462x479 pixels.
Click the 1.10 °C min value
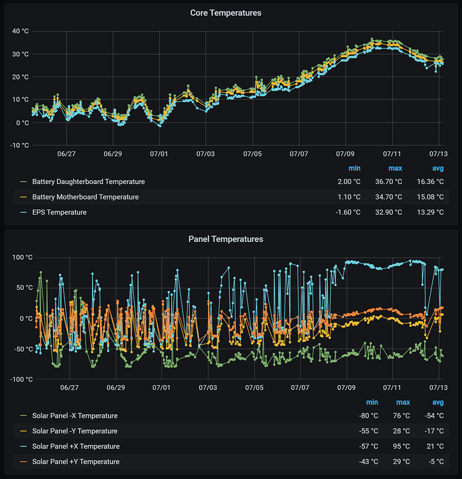coord(349,197)
